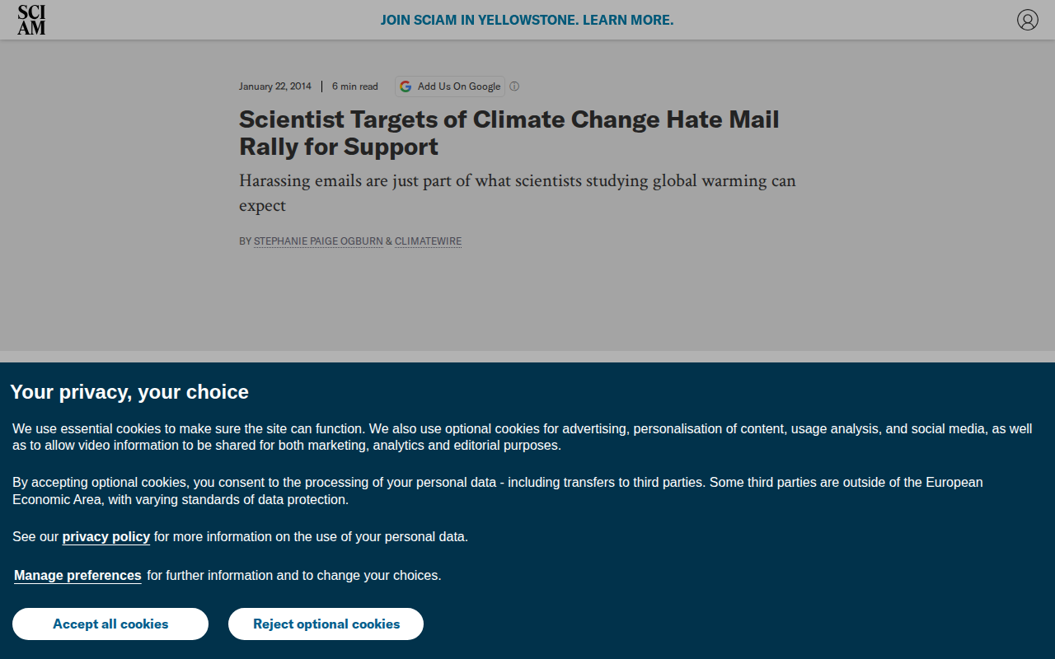
Task: Click the info icon beside Add Us On Google
Action: click(514, 86)
